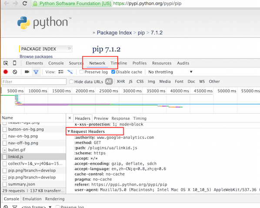Switch to the Profiles tab
This screenshot has height=208, width=260.
(x=140, y=63)
